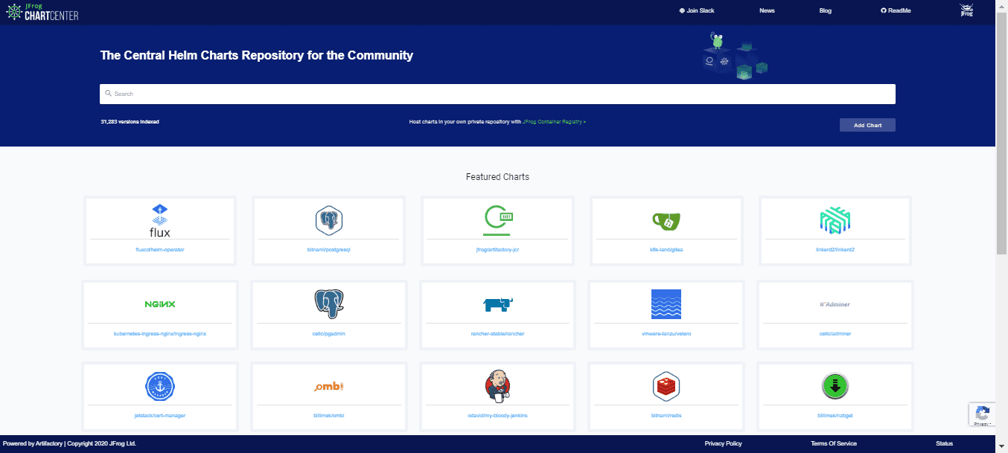Open the nzbget green download icon

pos(835,386)
